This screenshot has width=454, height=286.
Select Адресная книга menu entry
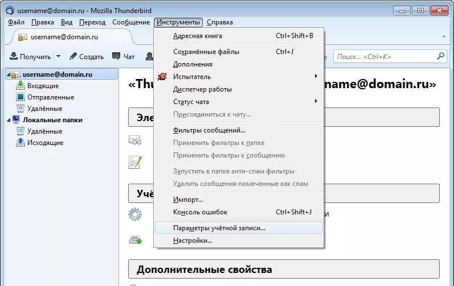tap(239, 36)
